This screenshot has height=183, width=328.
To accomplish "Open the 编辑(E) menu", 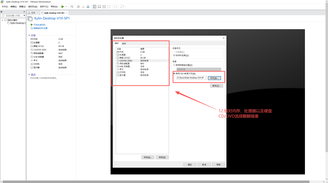I will (13, 6).
